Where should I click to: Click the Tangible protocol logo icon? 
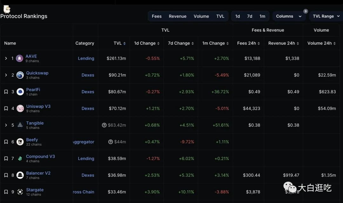[x=20, y=125]
